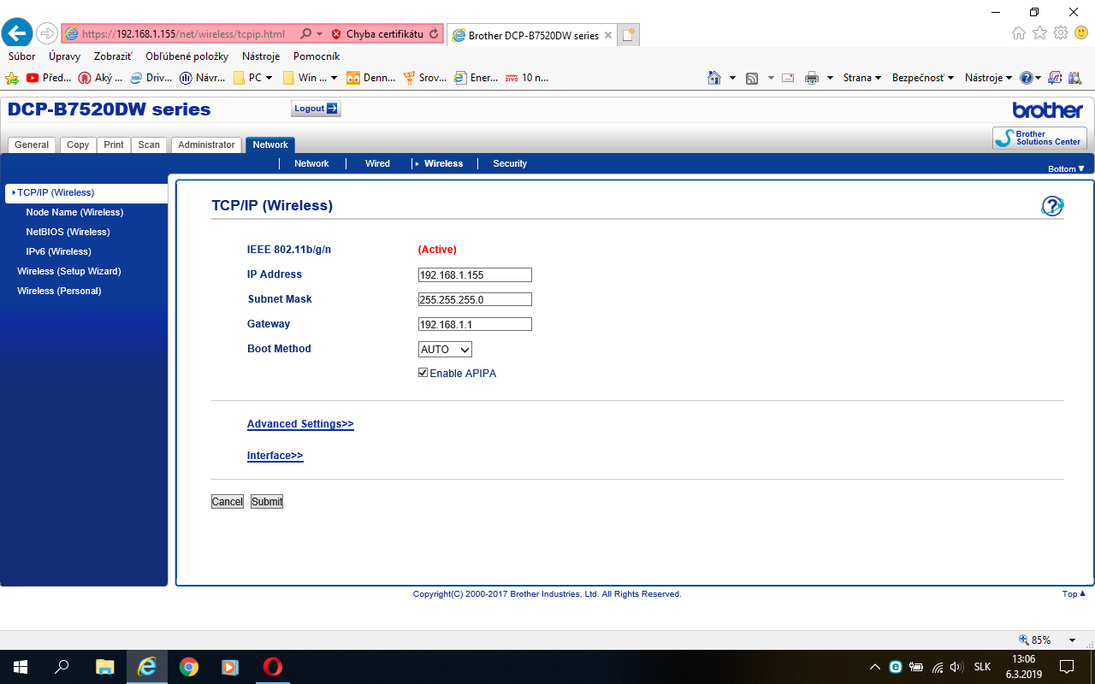Open the Denn... bookmark

coord(371,78)
